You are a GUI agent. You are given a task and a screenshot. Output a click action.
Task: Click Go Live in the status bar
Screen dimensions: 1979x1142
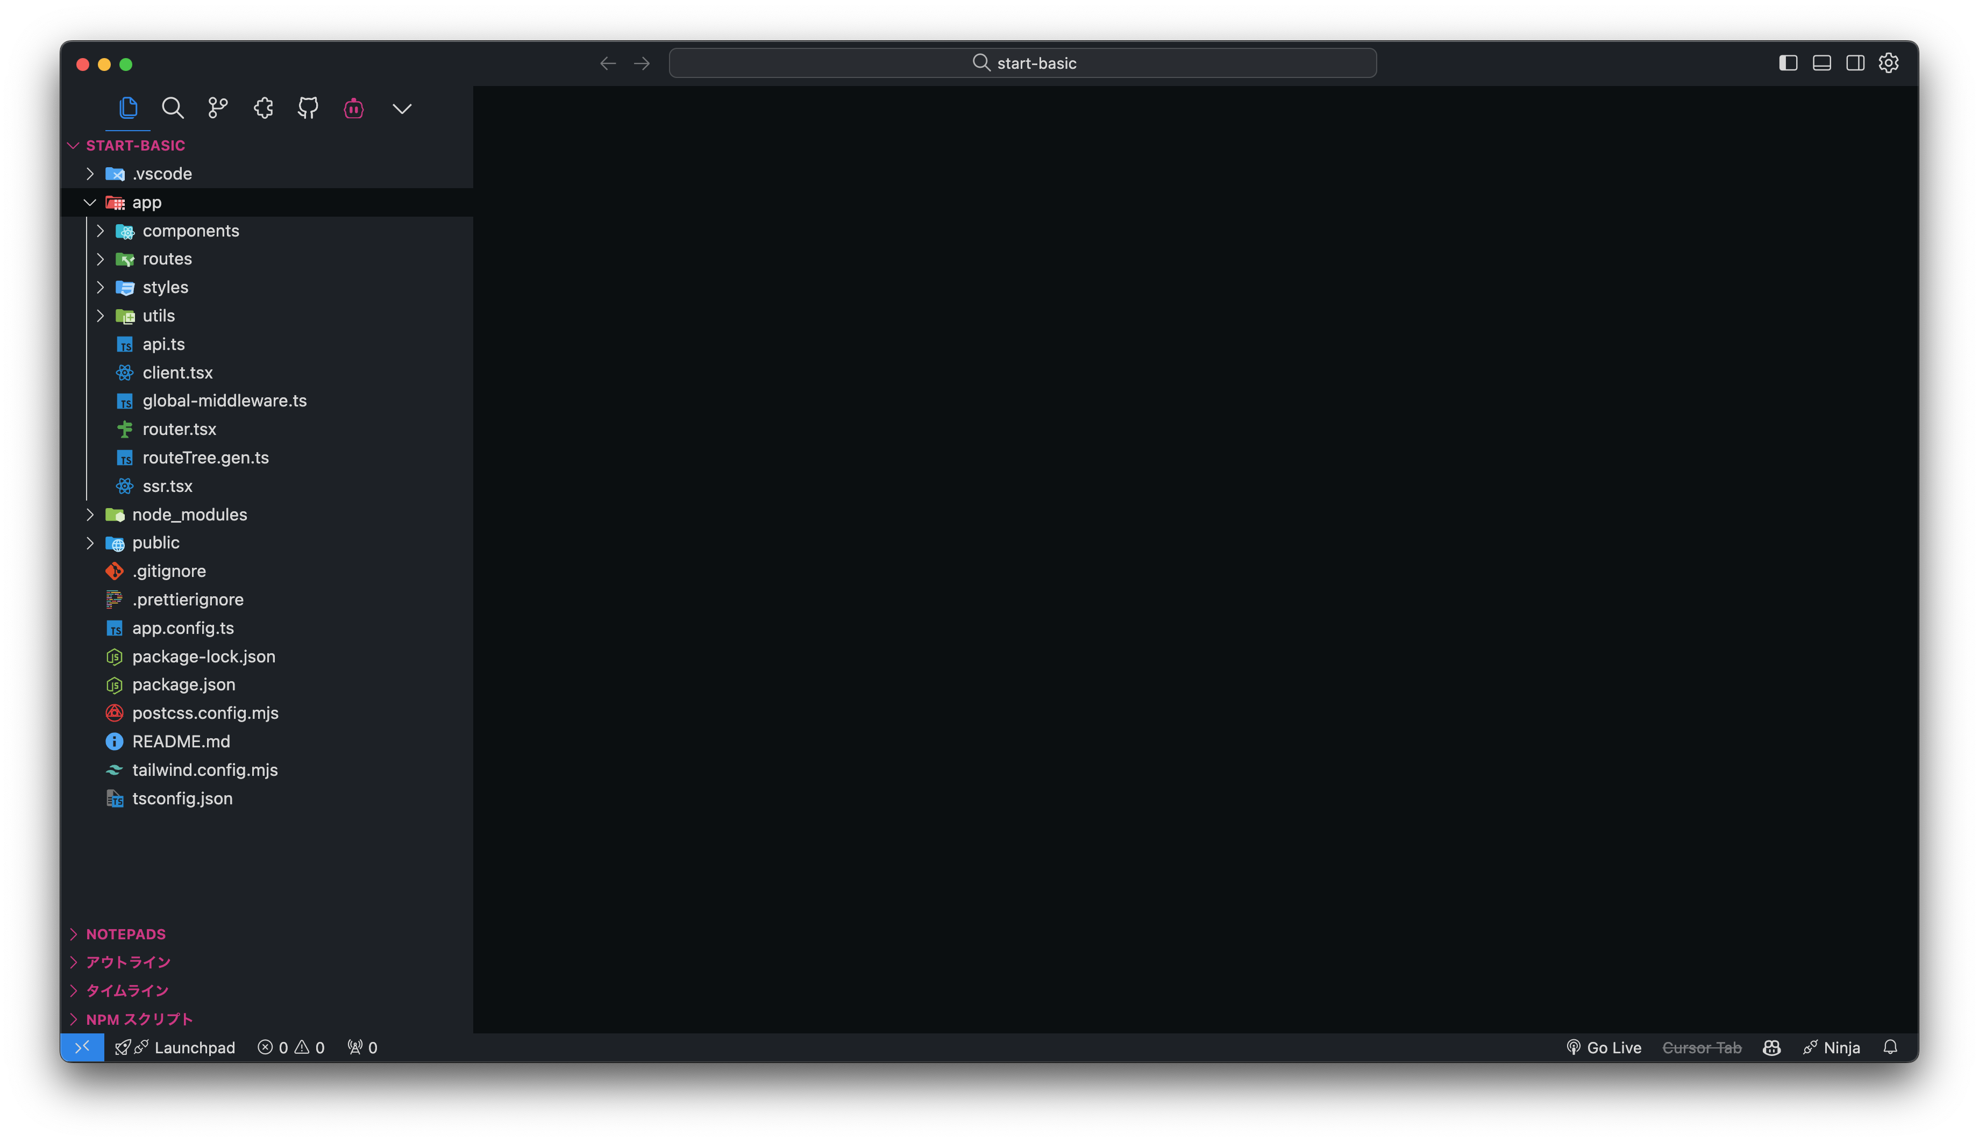(1603, 1047)
